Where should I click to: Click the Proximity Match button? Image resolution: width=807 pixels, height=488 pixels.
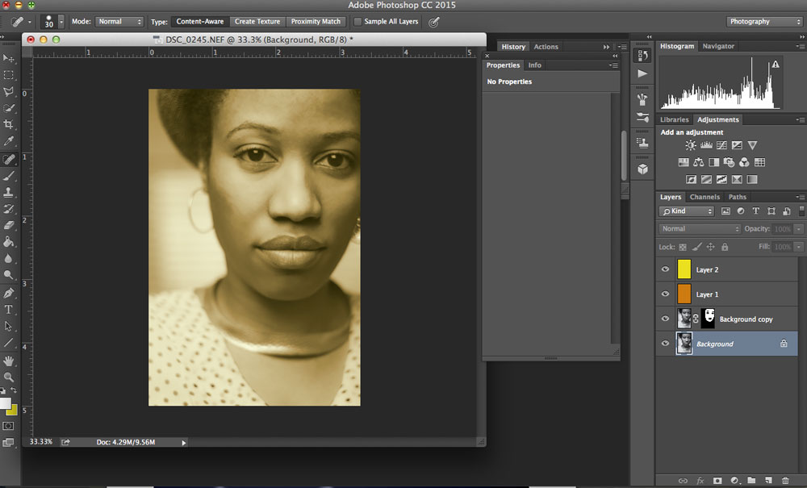(x=316, y=22)
